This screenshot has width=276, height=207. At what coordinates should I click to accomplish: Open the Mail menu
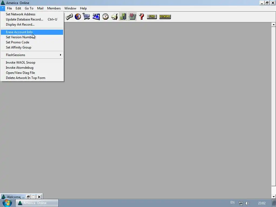pos(40,8)
